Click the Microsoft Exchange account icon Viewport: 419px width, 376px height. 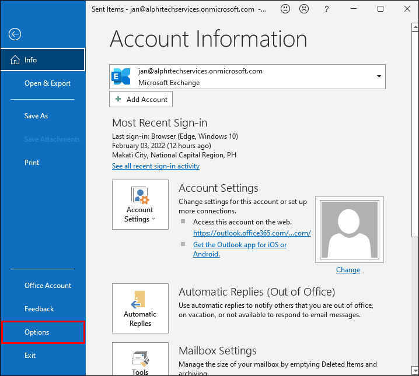[121, 76]
